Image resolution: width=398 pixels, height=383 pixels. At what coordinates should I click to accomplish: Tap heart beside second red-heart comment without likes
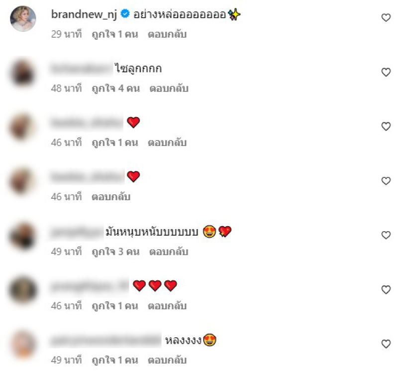386,181
